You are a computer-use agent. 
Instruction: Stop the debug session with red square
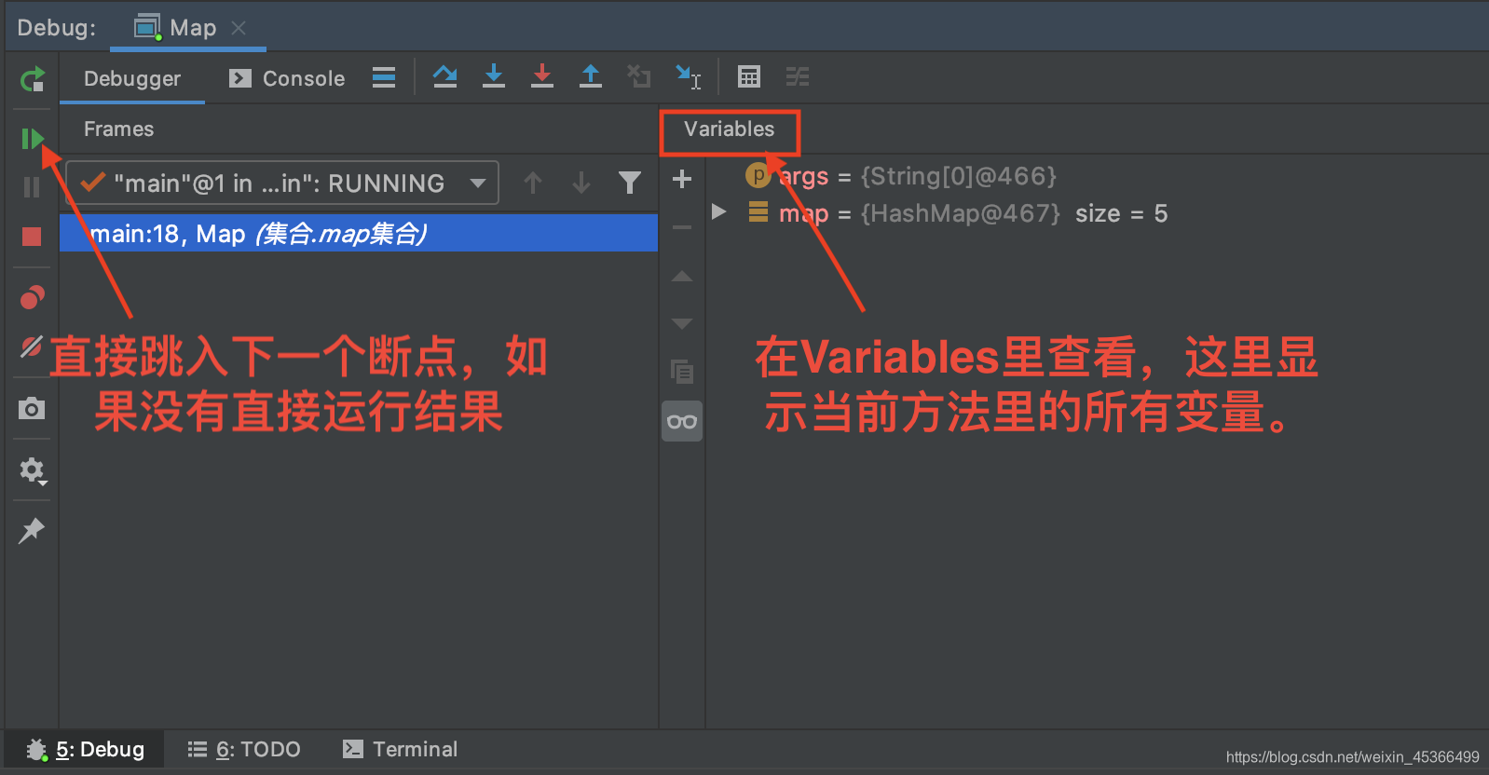32,237
